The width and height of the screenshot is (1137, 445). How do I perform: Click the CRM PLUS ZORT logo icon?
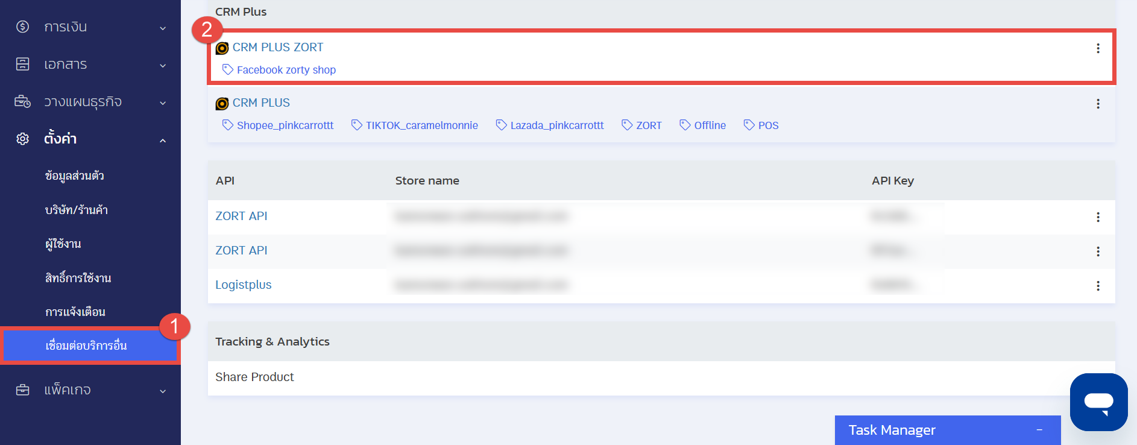coord(222,48)
